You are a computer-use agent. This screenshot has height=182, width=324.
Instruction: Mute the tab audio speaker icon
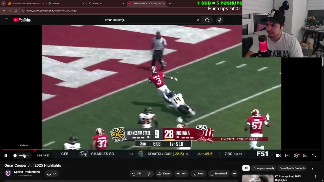(159, 4)
